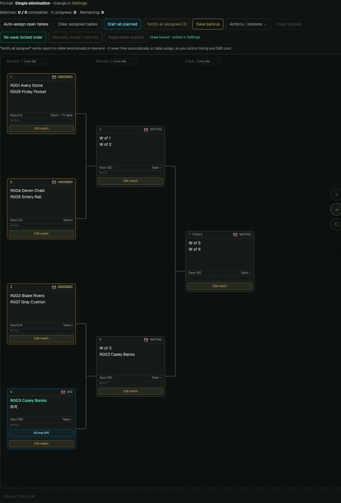Screen dimensions: 341x503
Task: Edit match 6 W of 3 vs Casey Banks
Action: pyautogui.click(x=130, y=391)
